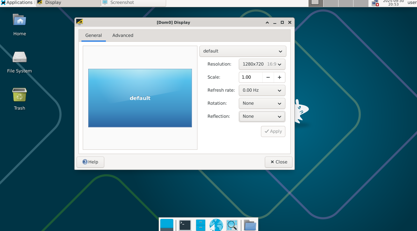417x231 pixels.
Task: Click the Help button
Action: click(x=90, y=162)
